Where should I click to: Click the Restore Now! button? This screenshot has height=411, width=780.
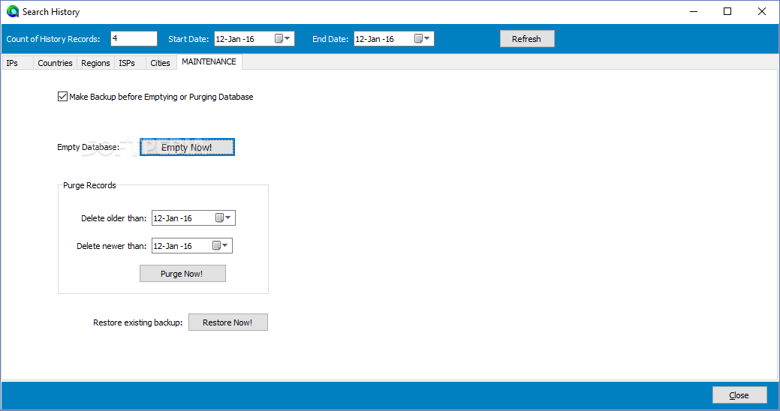[x=227, y=322]
